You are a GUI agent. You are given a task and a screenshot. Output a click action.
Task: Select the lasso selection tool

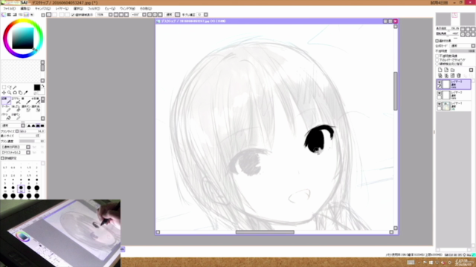10,88
